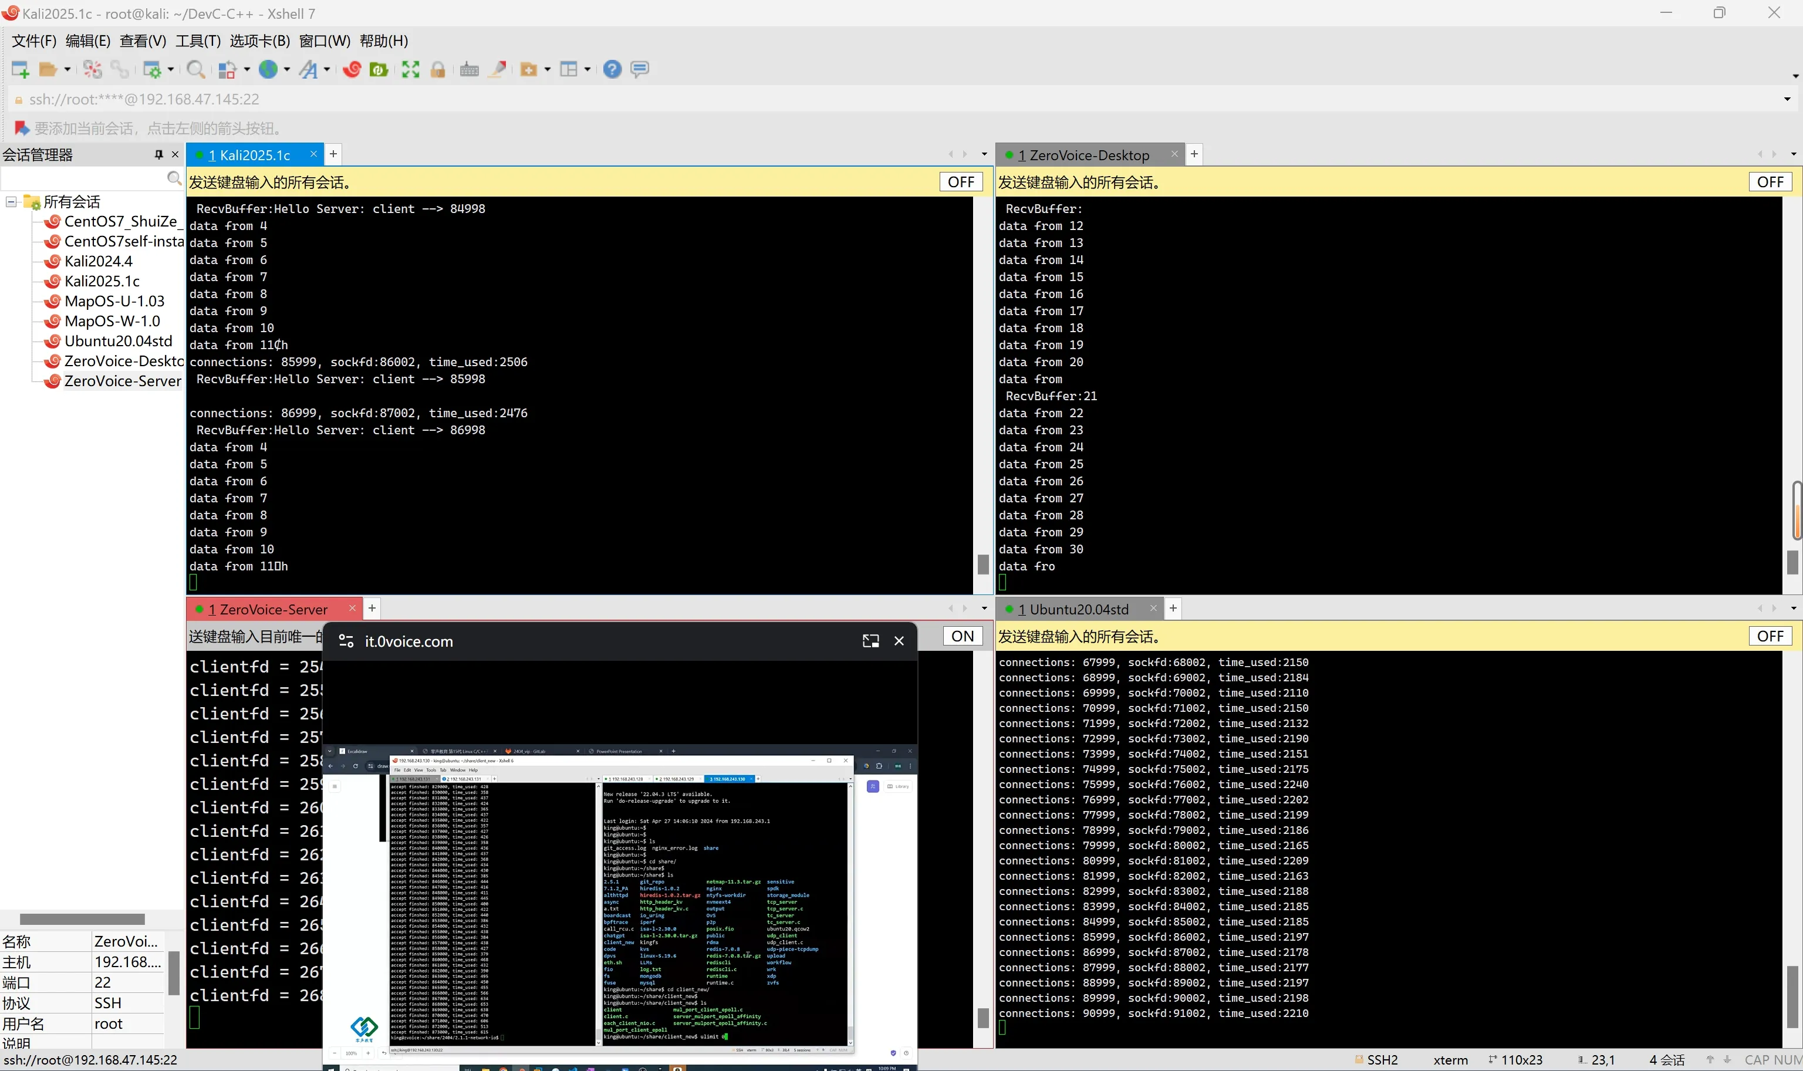Image resolution: width=1803 pixels, height=1071 pixels.
Task: Open the Find magnifier tool
Action: [194, 69]
